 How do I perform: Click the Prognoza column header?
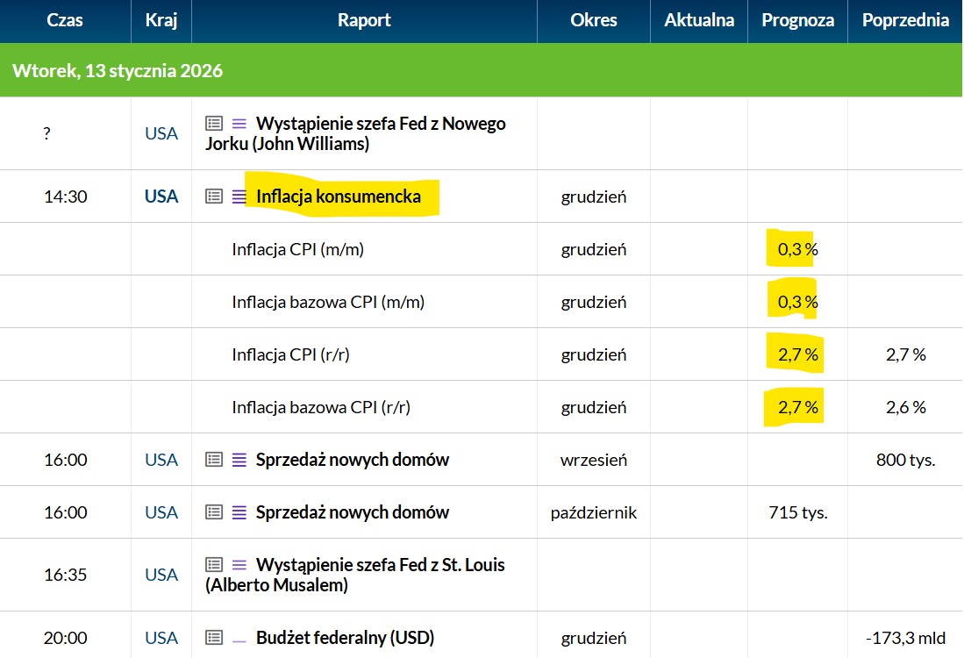(797, 20)
